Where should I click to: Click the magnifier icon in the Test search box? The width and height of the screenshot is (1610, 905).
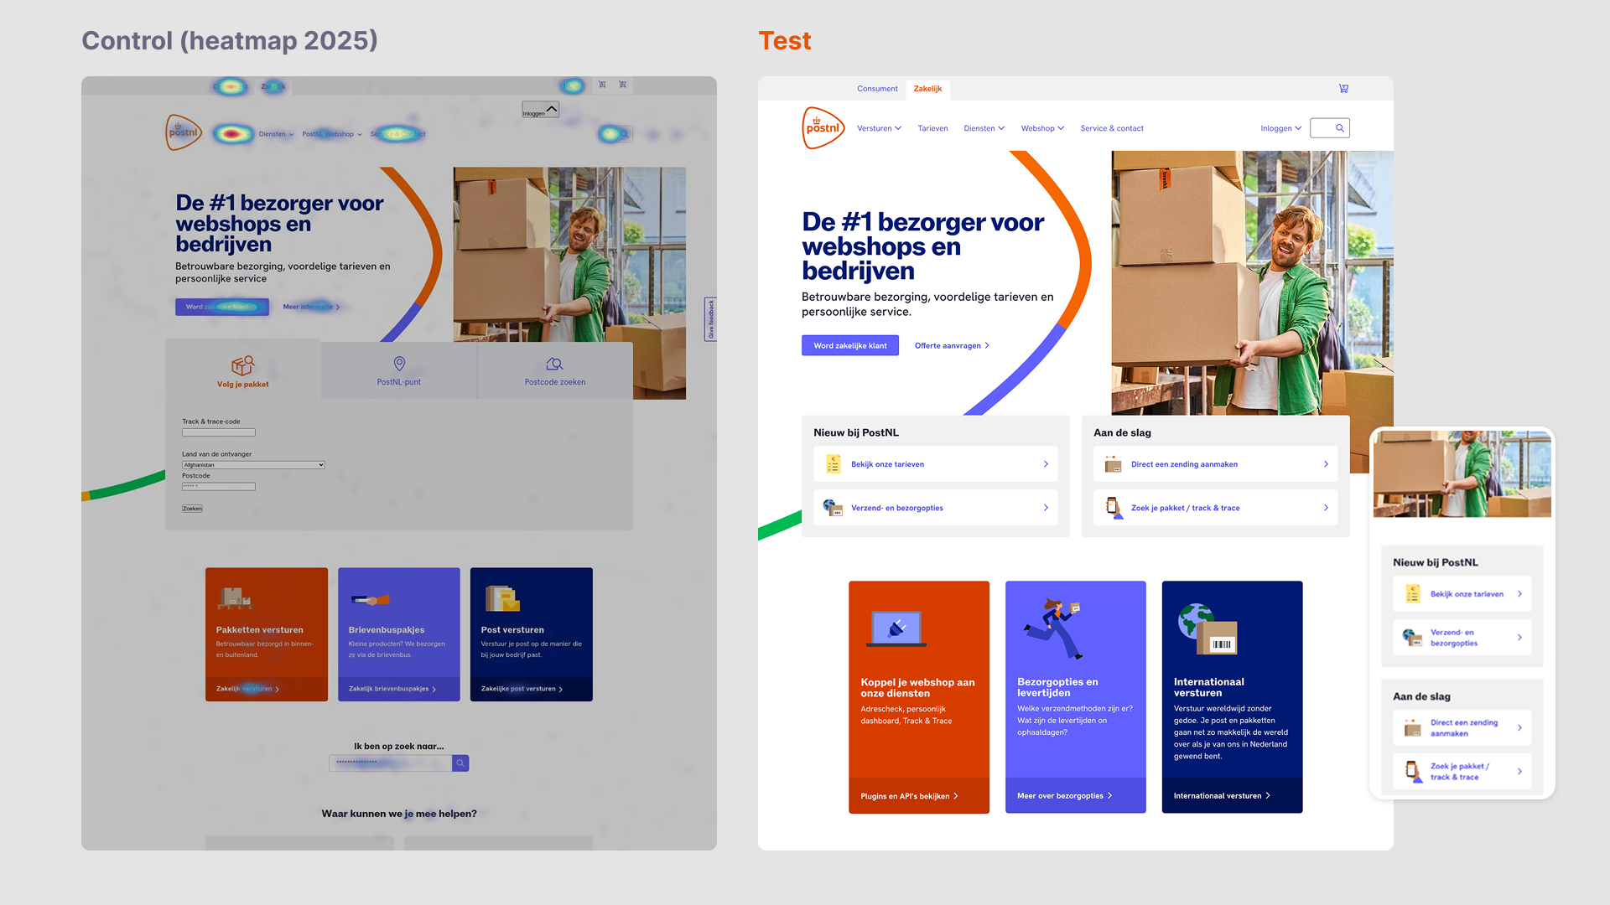pos(1340,128)
